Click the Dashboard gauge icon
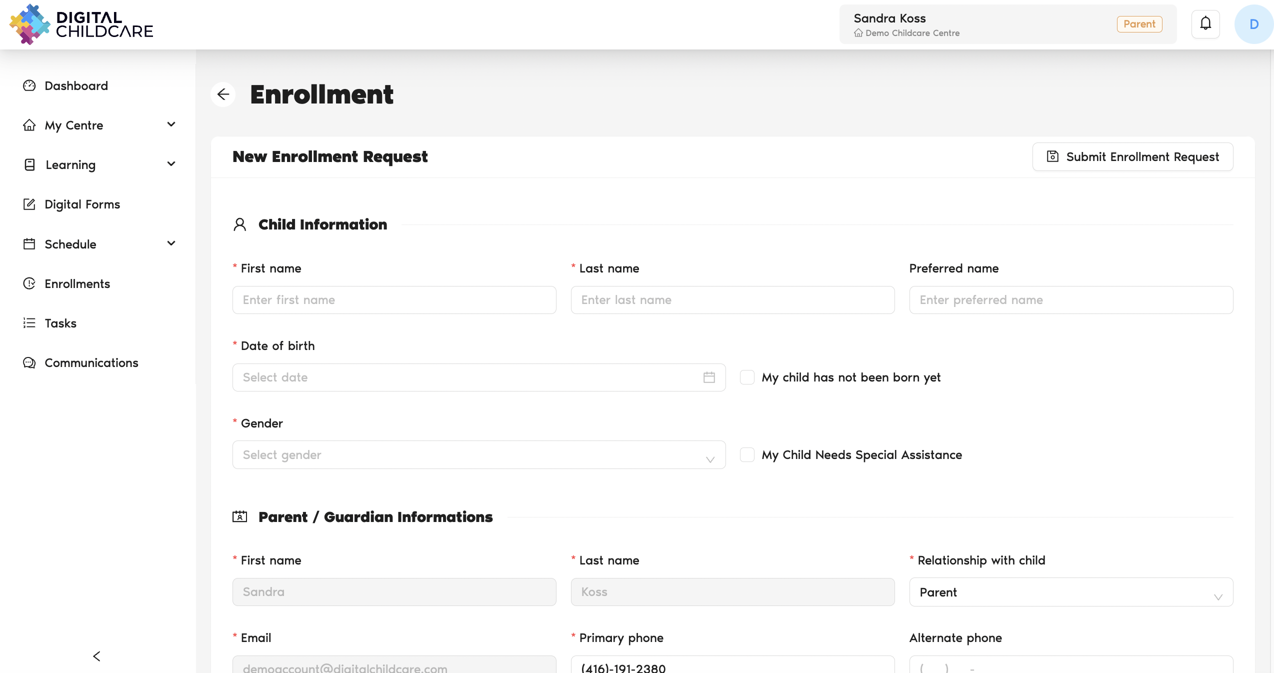 [x=29, y=85]
